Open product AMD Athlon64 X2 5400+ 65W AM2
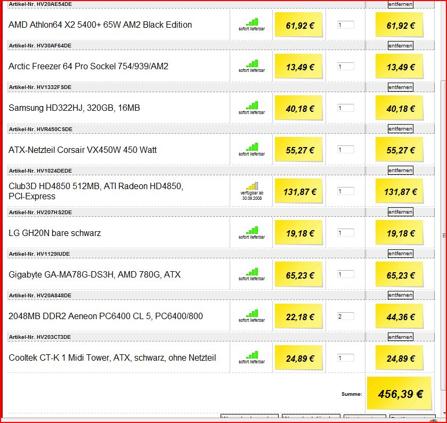This screenshot has height=423, width=447. click(x=100, y=25)
